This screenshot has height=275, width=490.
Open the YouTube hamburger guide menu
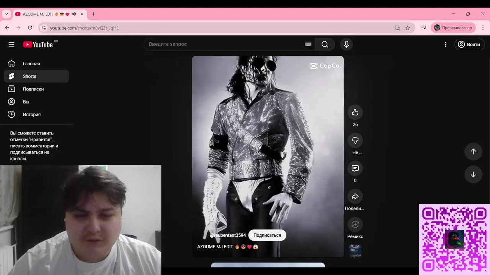coord(11,44)
